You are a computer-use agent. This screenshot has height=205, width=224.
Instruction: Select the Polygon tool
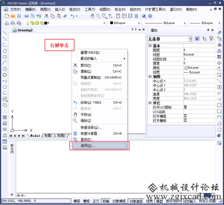pyautogui.click(x=5, y=51)
